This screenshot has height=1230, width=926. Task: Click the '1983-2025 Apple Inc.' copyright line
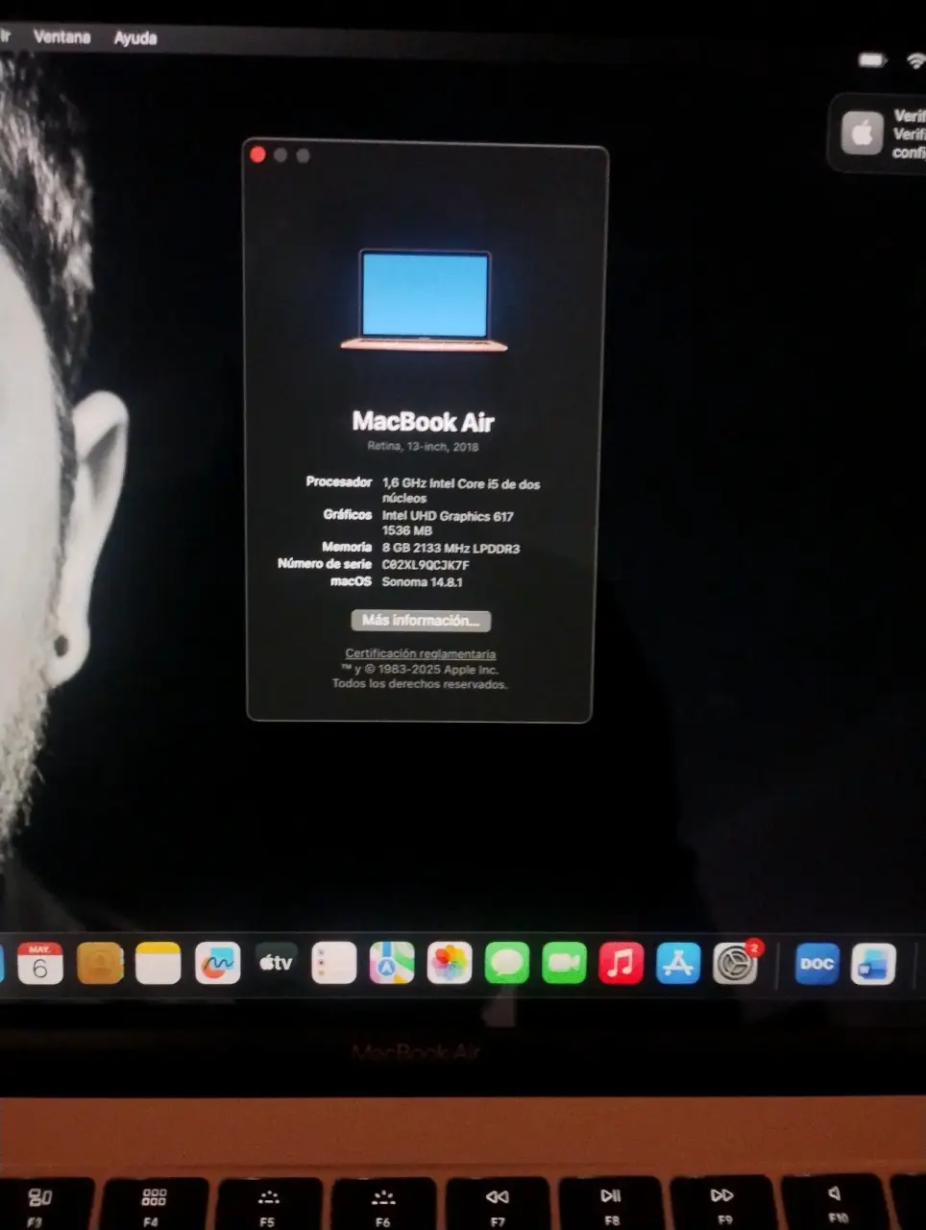click(x=420, y=670)
